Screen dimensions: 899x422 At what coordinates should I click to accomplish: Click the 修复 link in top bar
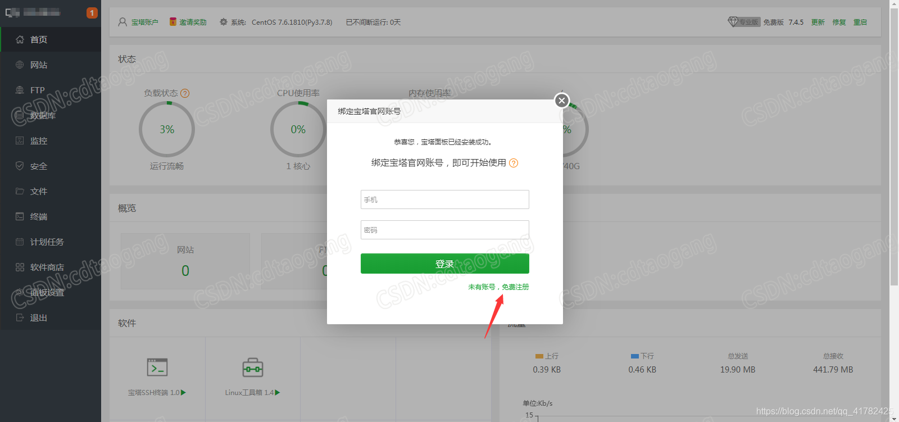839,22
